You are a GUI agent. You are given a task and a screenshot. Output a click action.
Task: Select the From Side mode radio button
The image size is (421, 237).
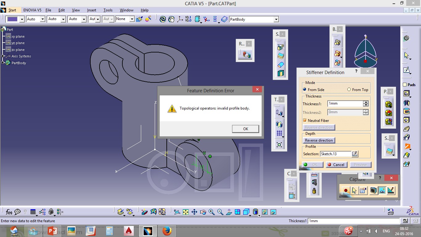click(305, 89)
